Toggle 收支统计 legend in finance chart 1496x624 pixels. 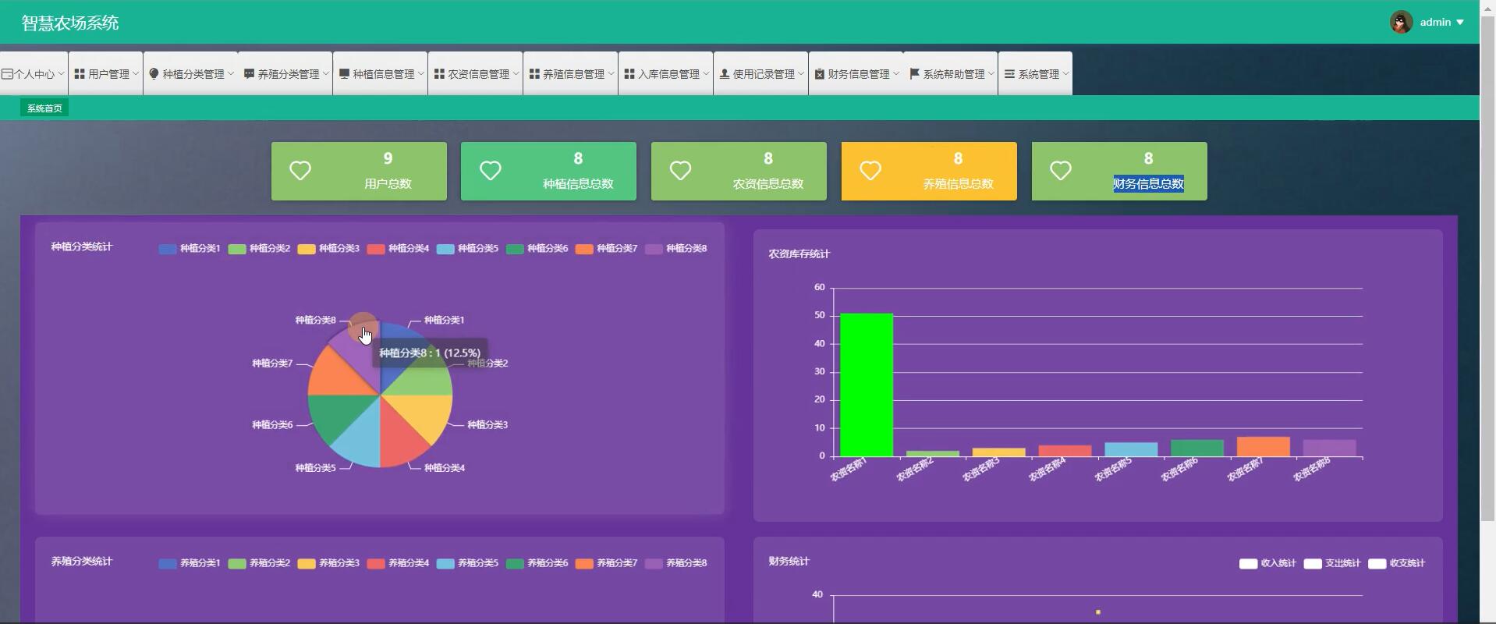pyautogui.click(x=1396, y=563)
